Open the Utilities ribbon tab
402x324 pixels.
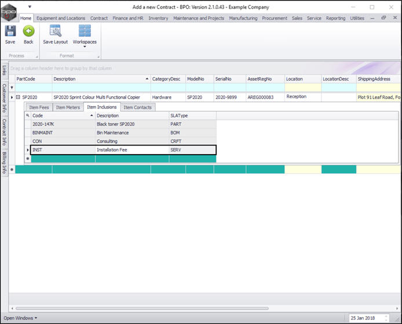(x=357, y=18)
